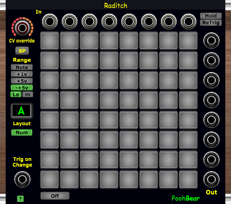Click the Raditch module title

115,6
